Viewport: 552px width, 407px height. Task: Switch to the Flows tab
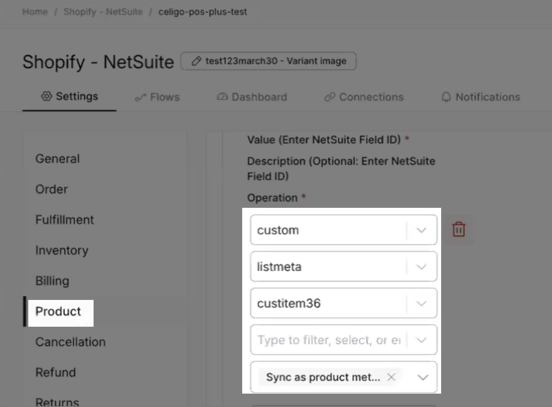pyautogui.click(x=157, y=97)
